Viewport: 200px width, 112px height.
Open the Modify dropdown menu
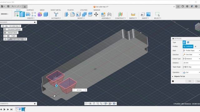point(81,18)
